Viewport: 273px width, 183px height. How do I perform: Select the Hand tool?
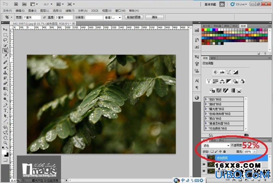coord(5,138)
